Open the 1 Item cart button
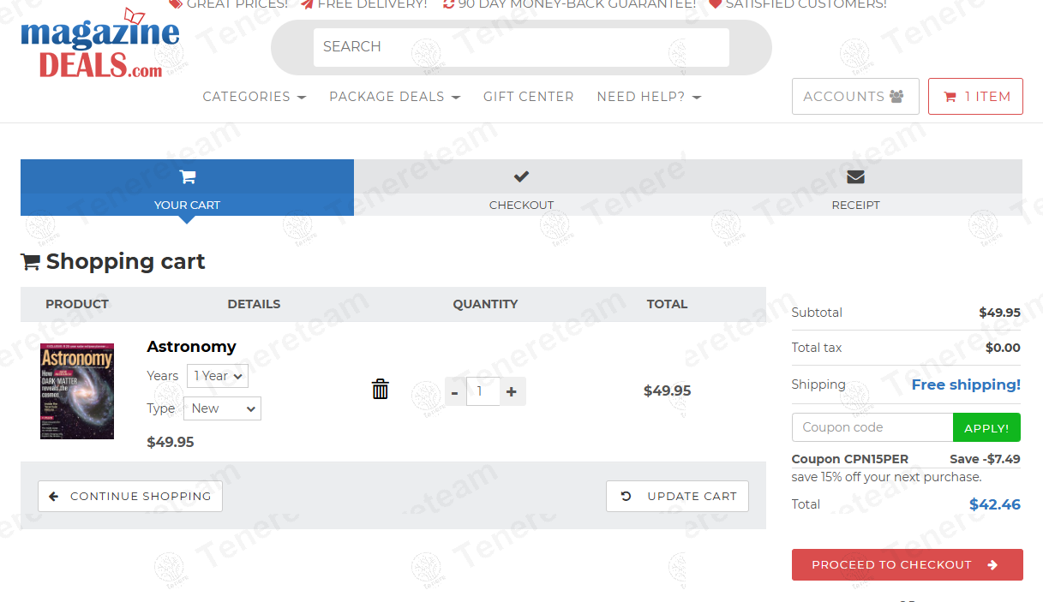The width and height of the screenshot is (1043, 602). point(975,97)
